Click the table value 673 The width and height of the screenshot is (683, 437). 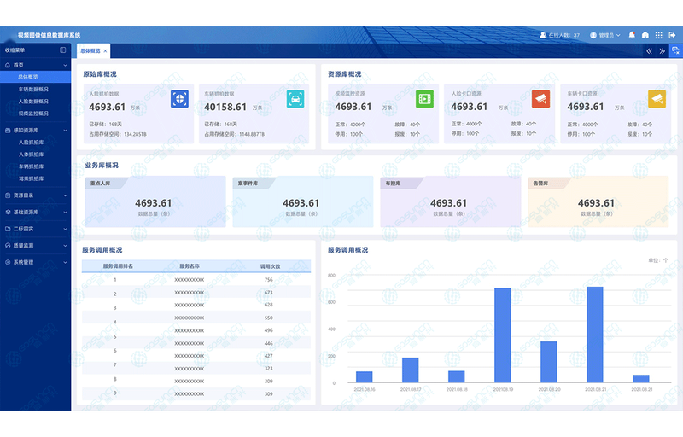pos(269,293)
